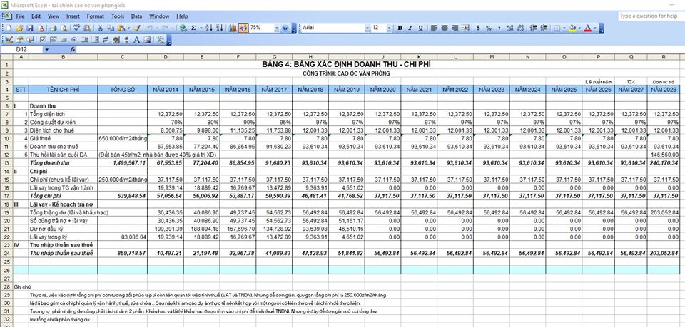This screenshot has height=327, width=685.
Task: Toggle Bold formatting
Action: [400, 28]
